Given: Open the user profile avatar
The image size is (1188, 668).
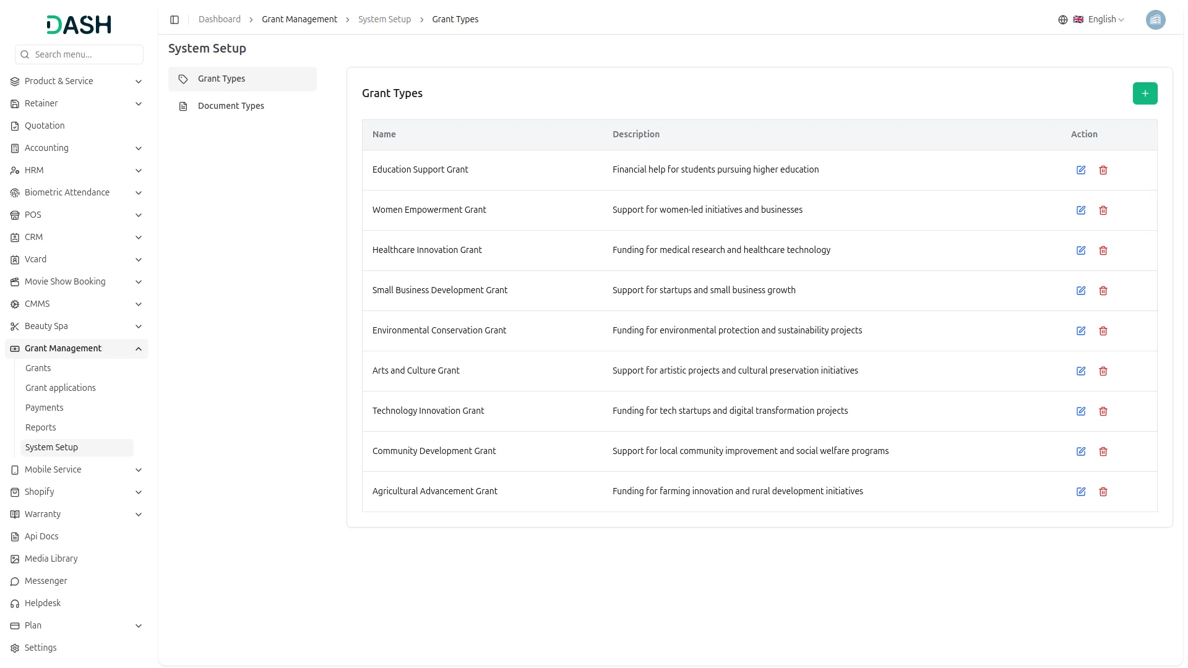Looking at the screenshot, I should (x=1155, y=20).
